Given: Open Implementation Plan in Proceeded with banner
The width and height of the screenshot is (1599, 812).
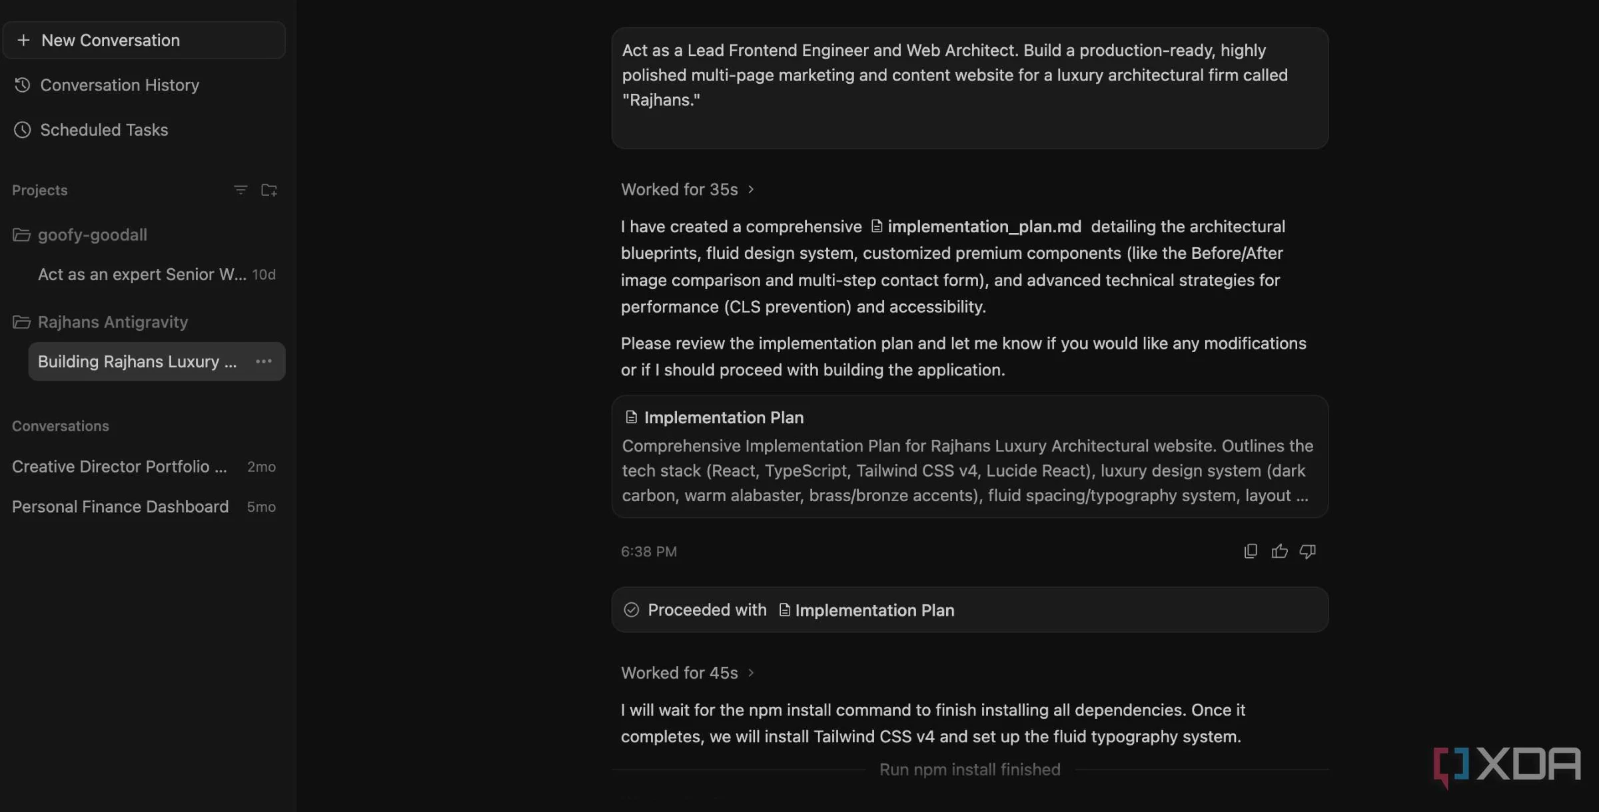Looking at the screenshot, I should pos(867,610).
